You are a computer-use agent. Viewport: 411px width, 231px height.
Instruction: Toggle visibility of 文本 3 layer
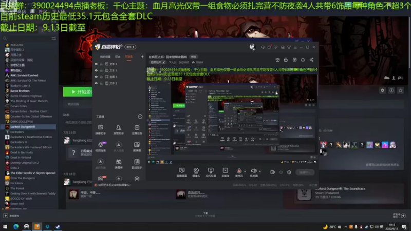coord(96,64)
